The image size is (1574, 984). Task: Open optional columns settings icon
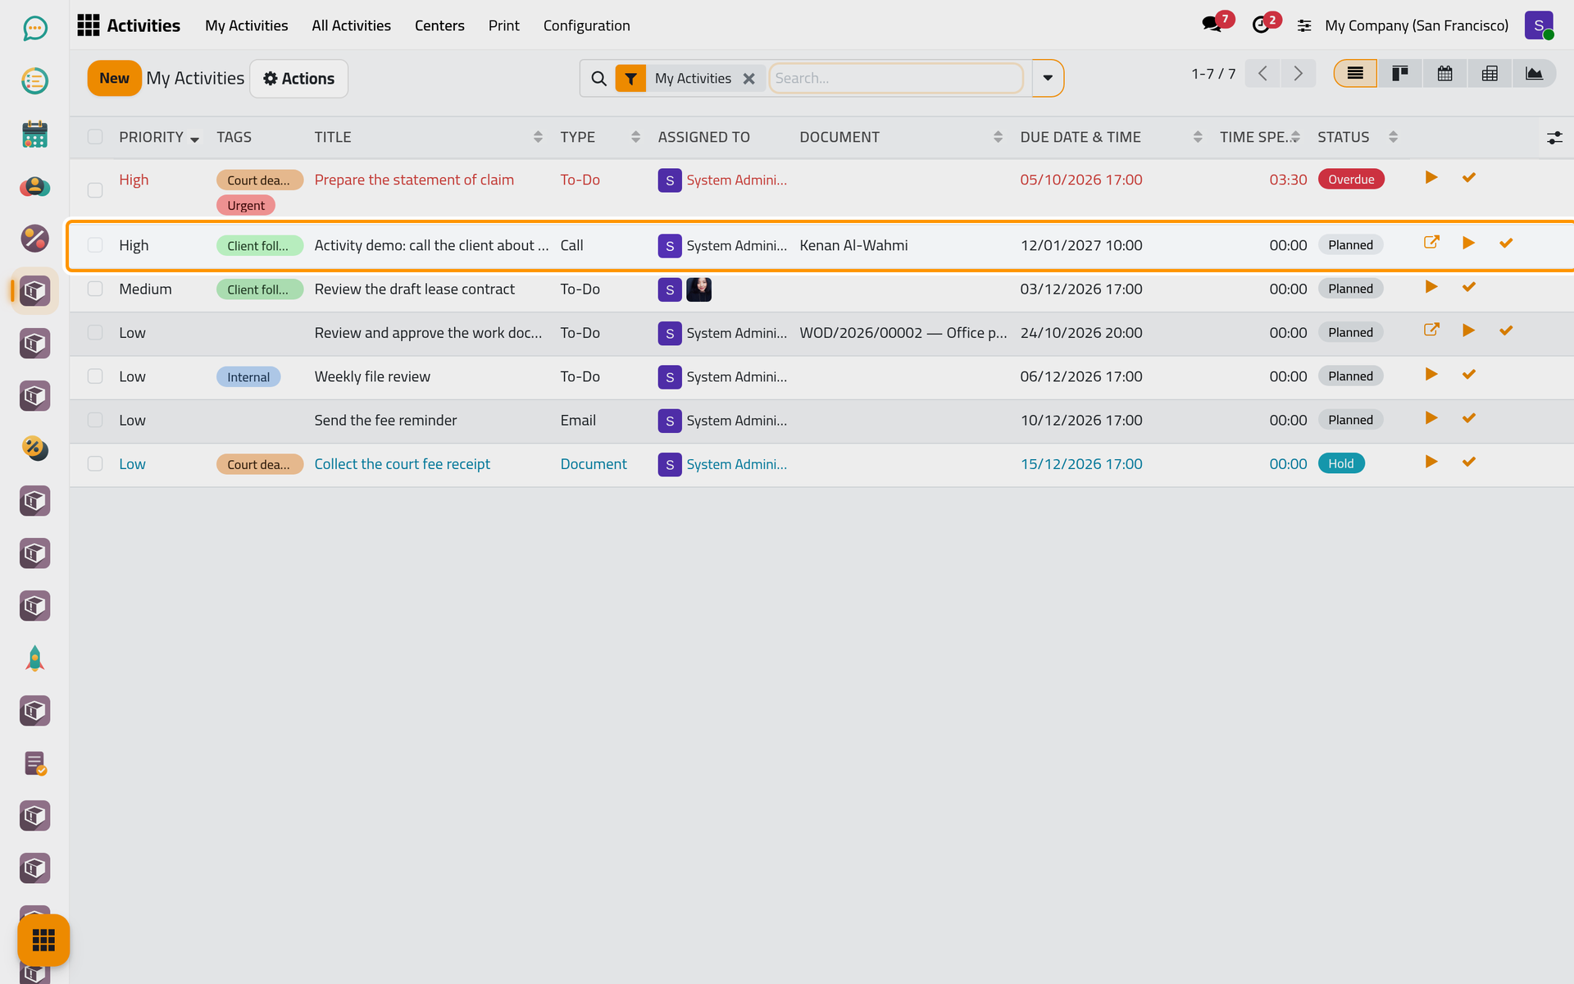click(x=1554, y=138)
